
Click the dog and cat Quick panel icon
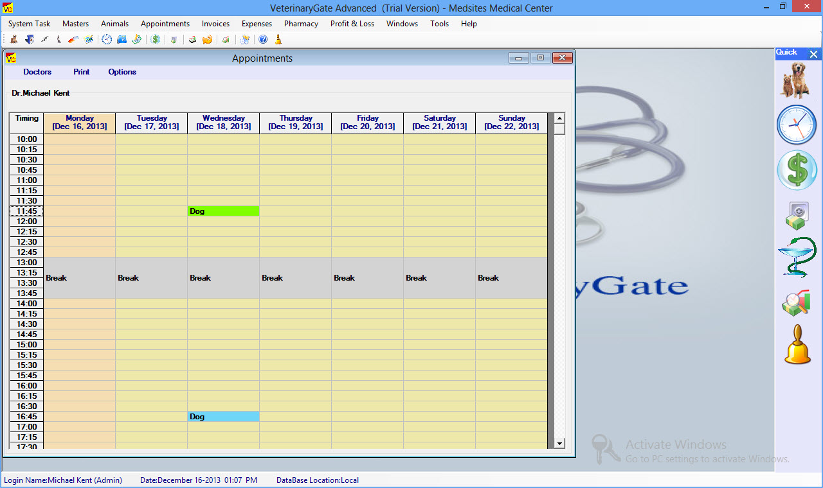click(796, 80)
